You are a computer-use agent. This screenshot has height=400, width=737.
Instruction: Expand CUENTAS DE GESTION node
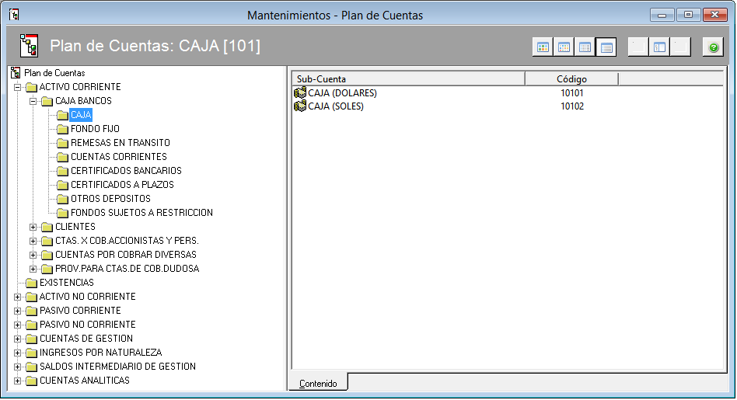[x=18, y=339]
